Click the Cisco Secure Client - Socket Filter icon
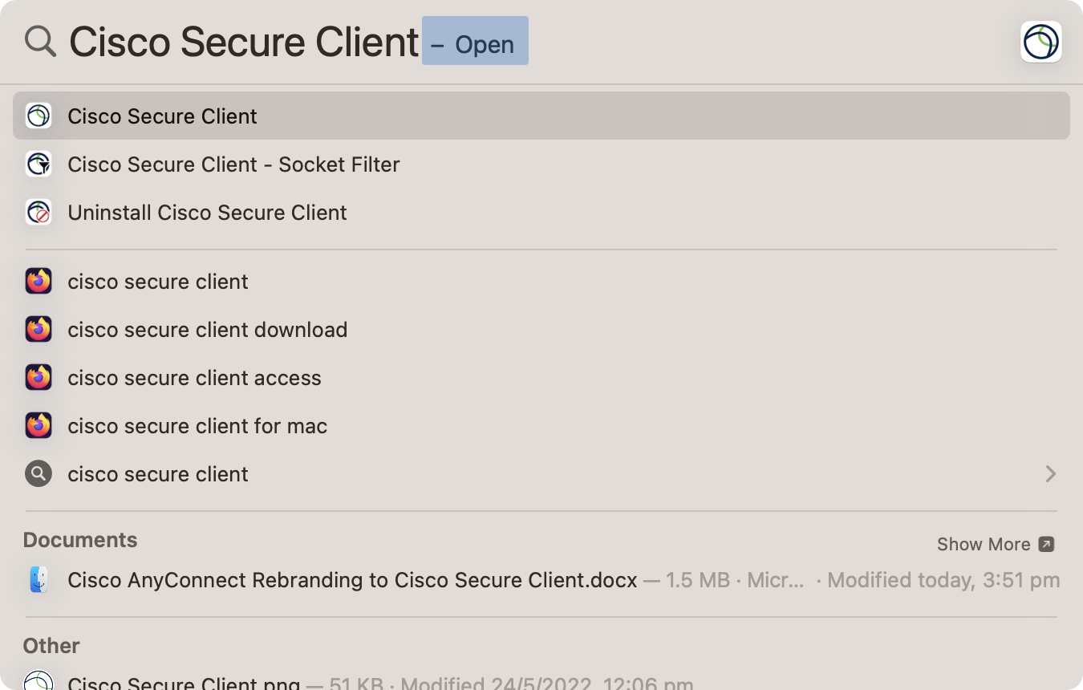1083x690 pixels. (x=39, y=164)
